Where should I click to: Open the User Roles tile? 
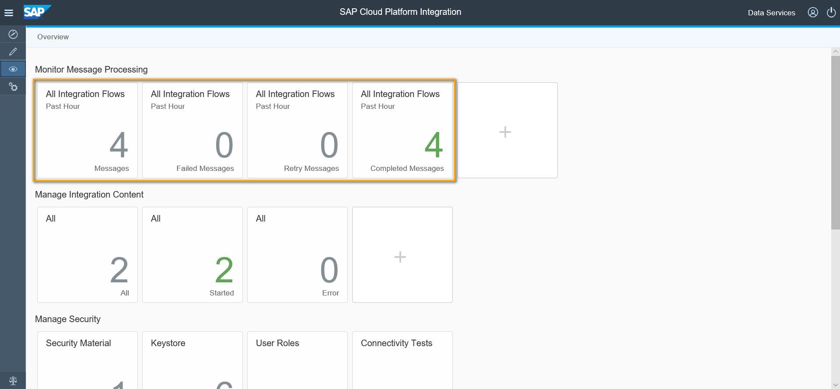297,360
